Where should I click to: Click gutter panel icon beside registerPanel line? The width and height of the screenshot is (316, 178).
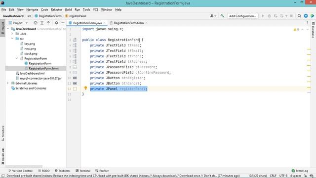pos(75,89)
